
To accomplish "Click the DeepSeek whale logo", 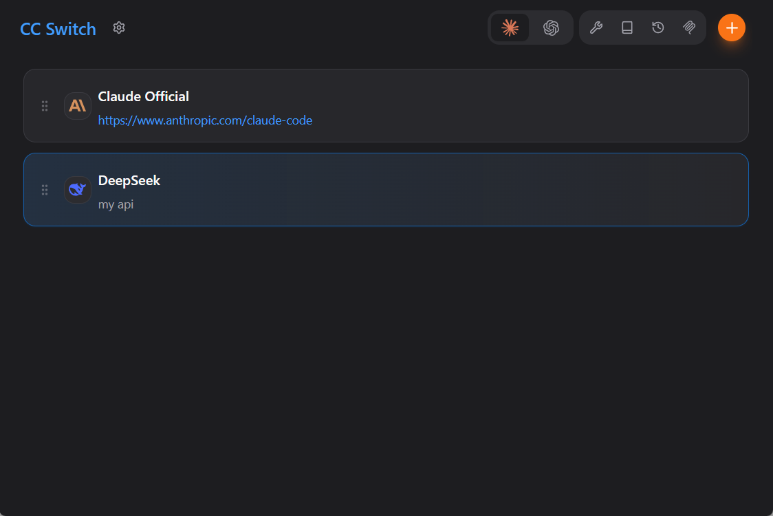I will pos(78,189).
